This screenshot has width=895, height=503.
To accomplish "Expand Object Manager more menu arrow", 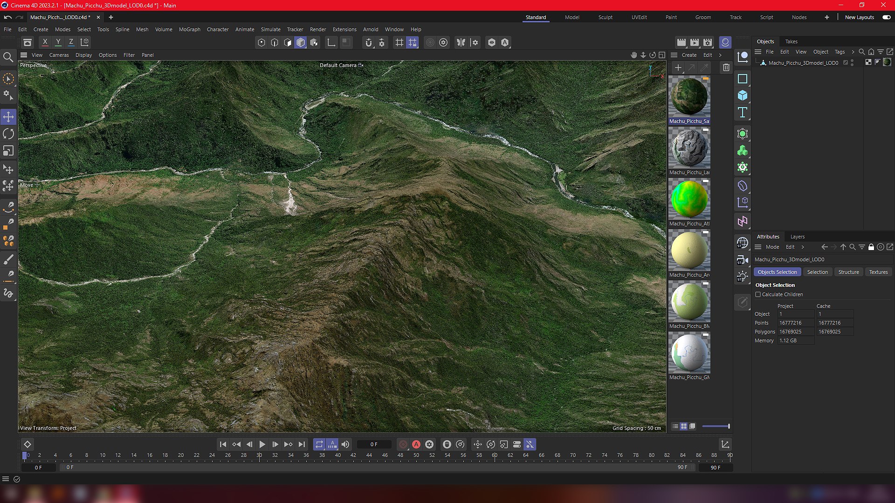I will [853, 52].
